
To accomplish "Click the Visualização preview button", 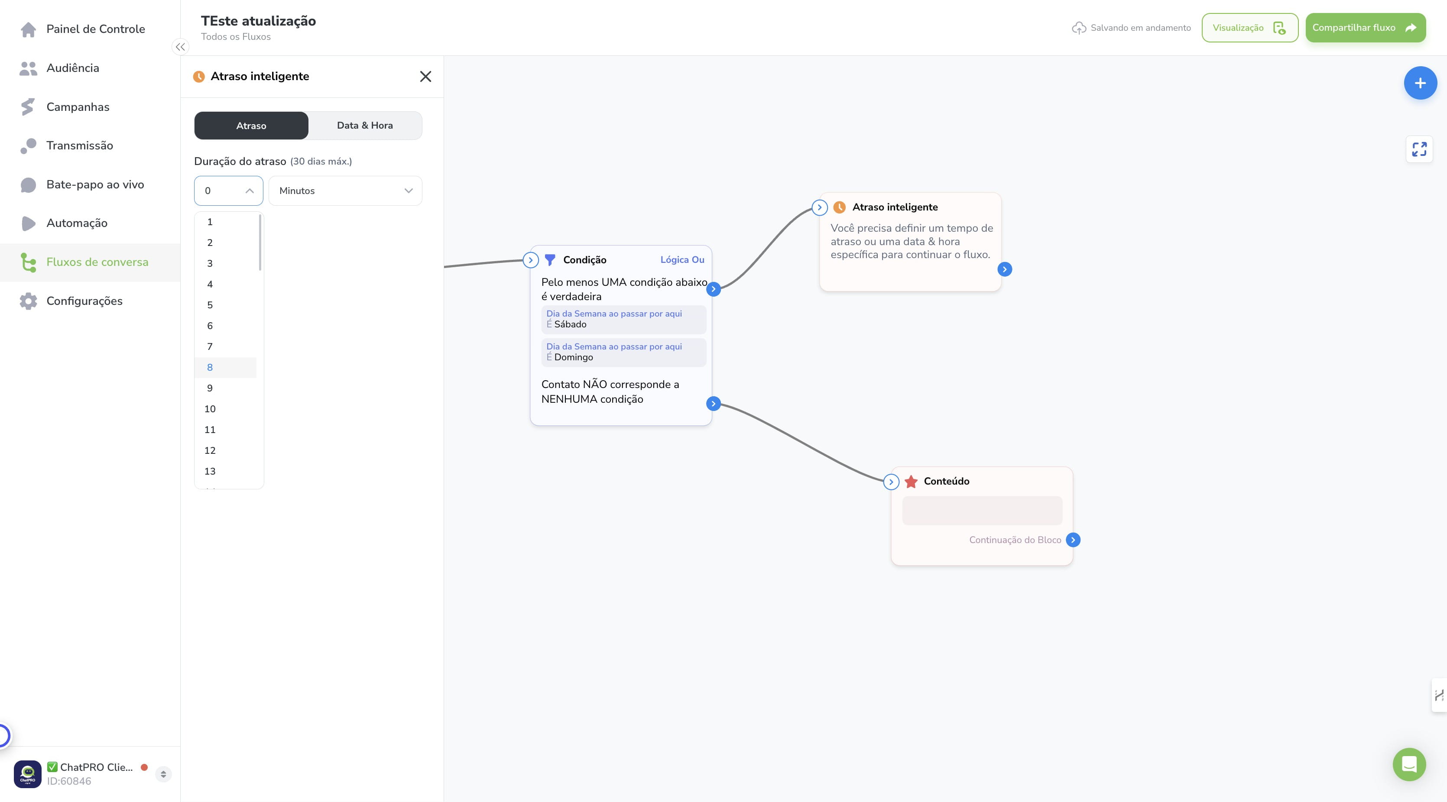I will (1249, 28).
